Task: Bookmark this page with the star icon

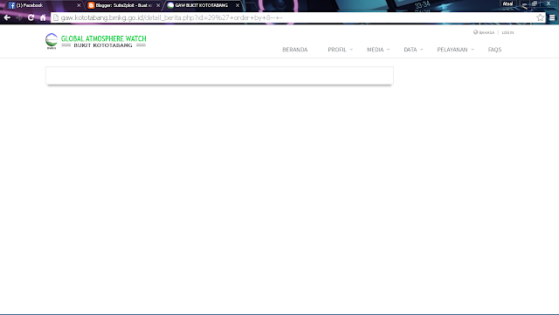Action: pos(540,17)
